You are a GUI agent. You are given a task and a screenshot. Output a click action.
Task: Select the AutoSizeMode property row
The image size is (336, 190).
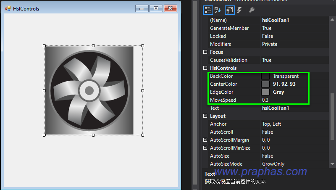269,164
